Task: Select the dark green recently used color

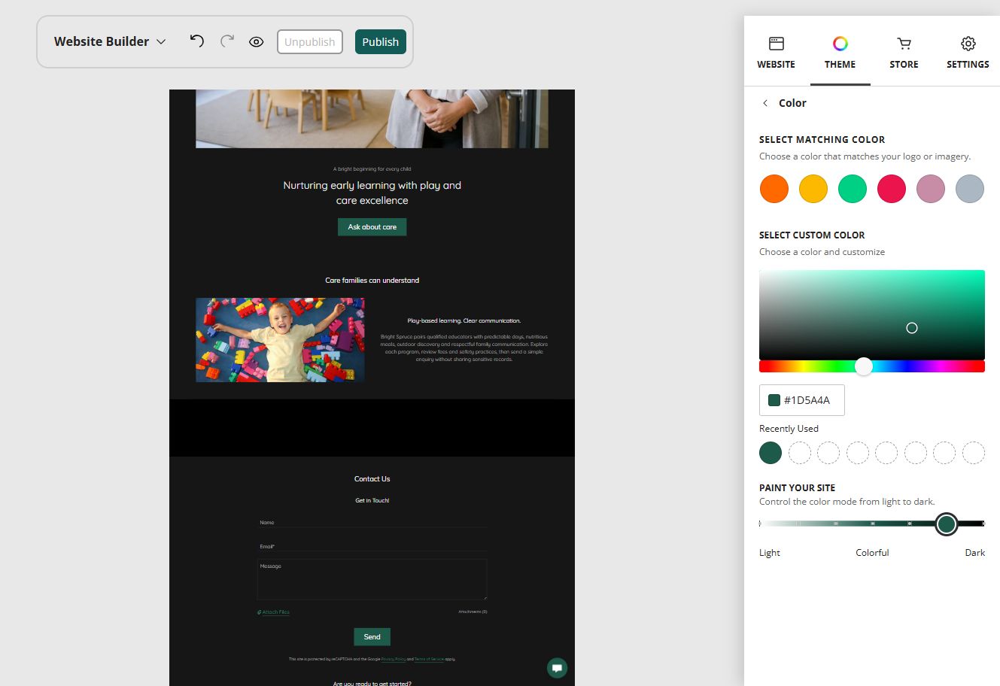Action: click(x=771, y=453)
